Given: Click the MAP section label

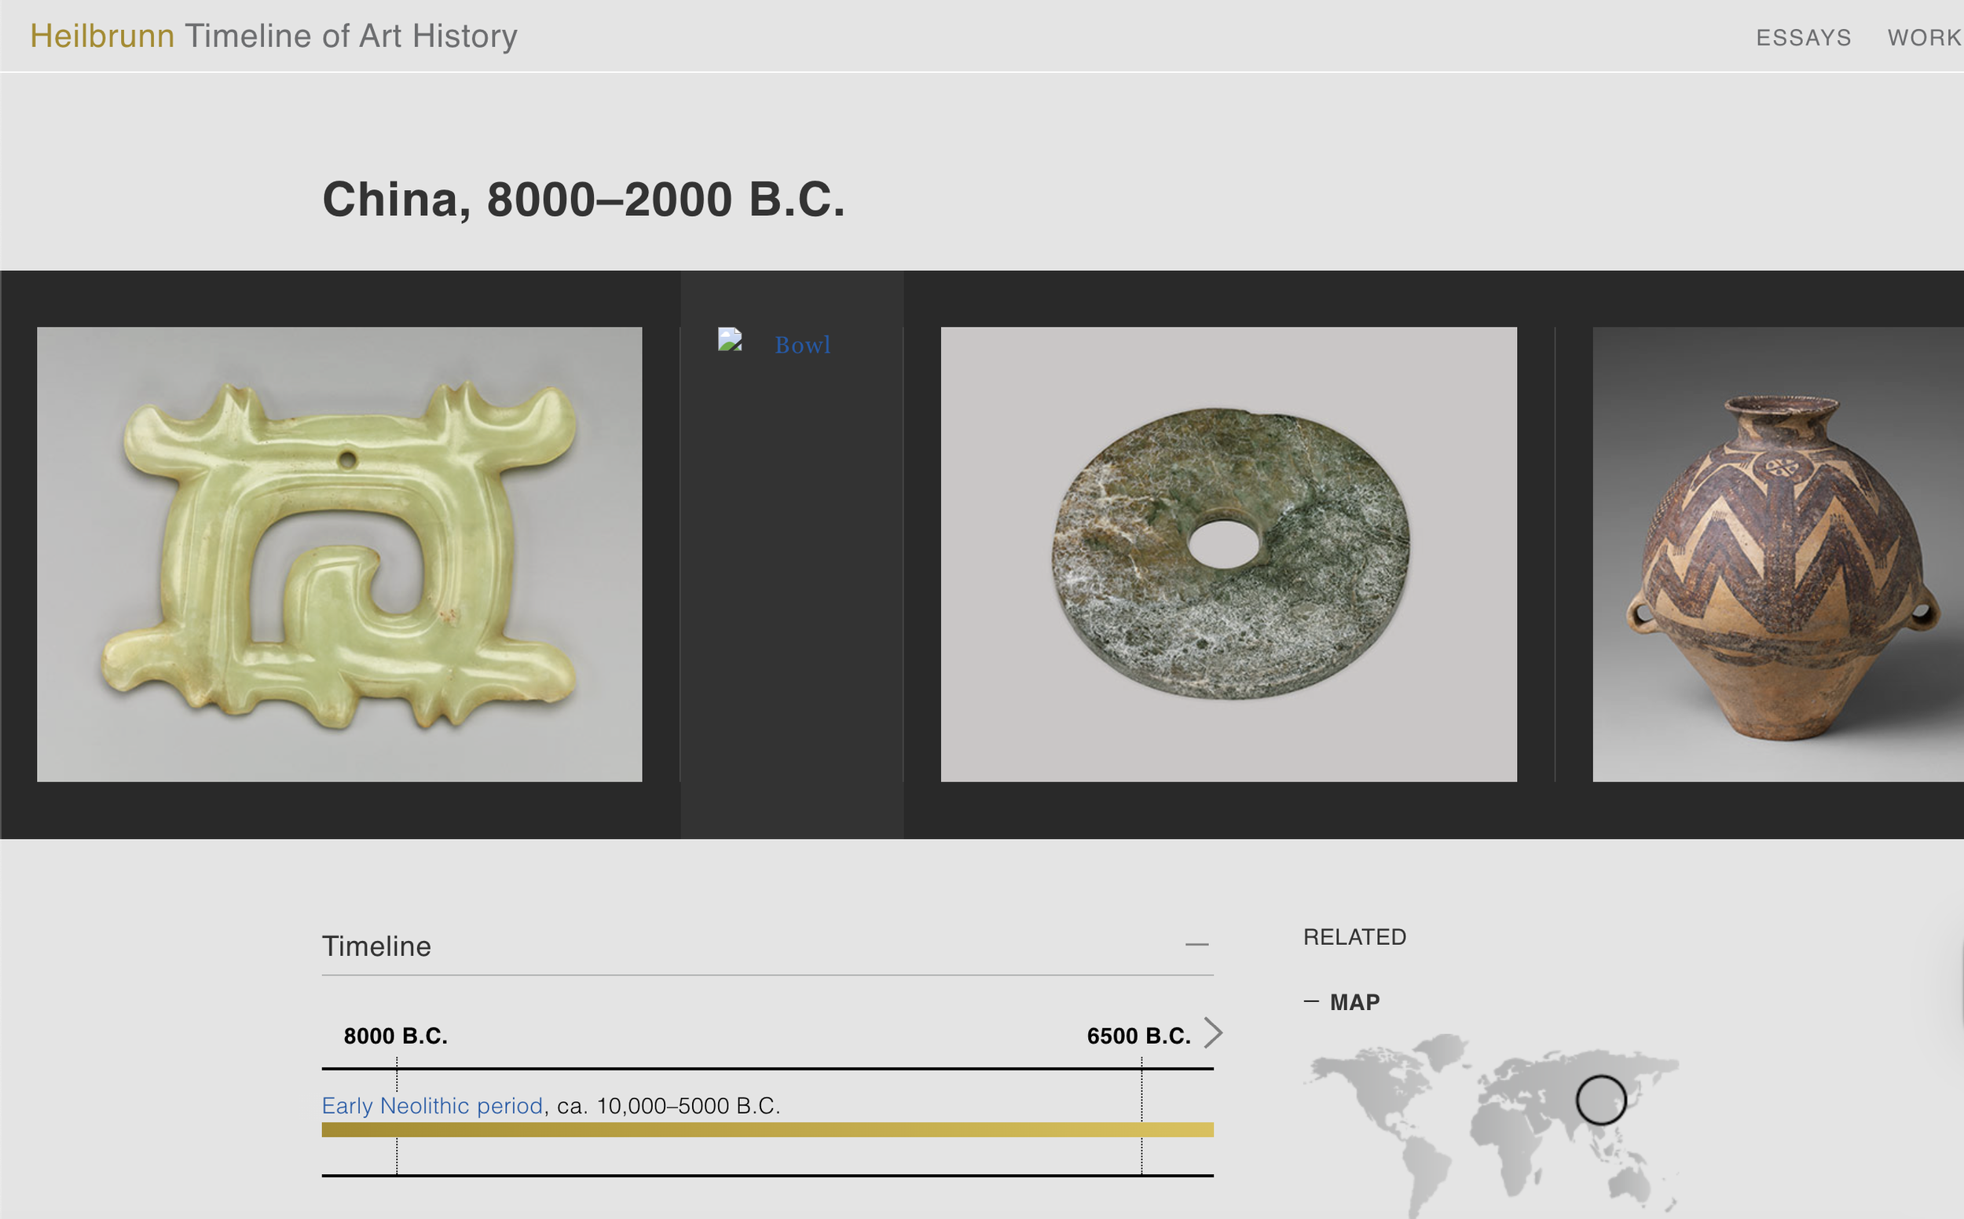Looking at the screenshot, I should pyautogui.click(x=1354, y=1002).
